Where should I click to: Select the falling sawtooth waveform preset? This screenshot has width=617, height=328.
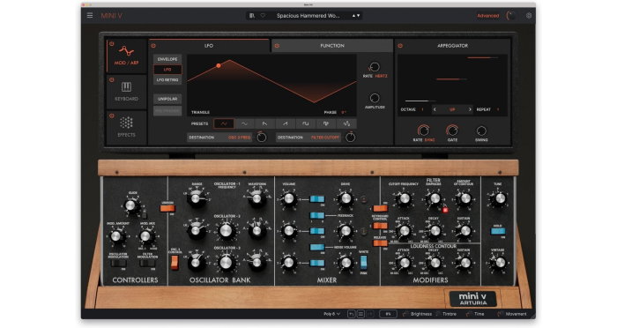[264, 123]
